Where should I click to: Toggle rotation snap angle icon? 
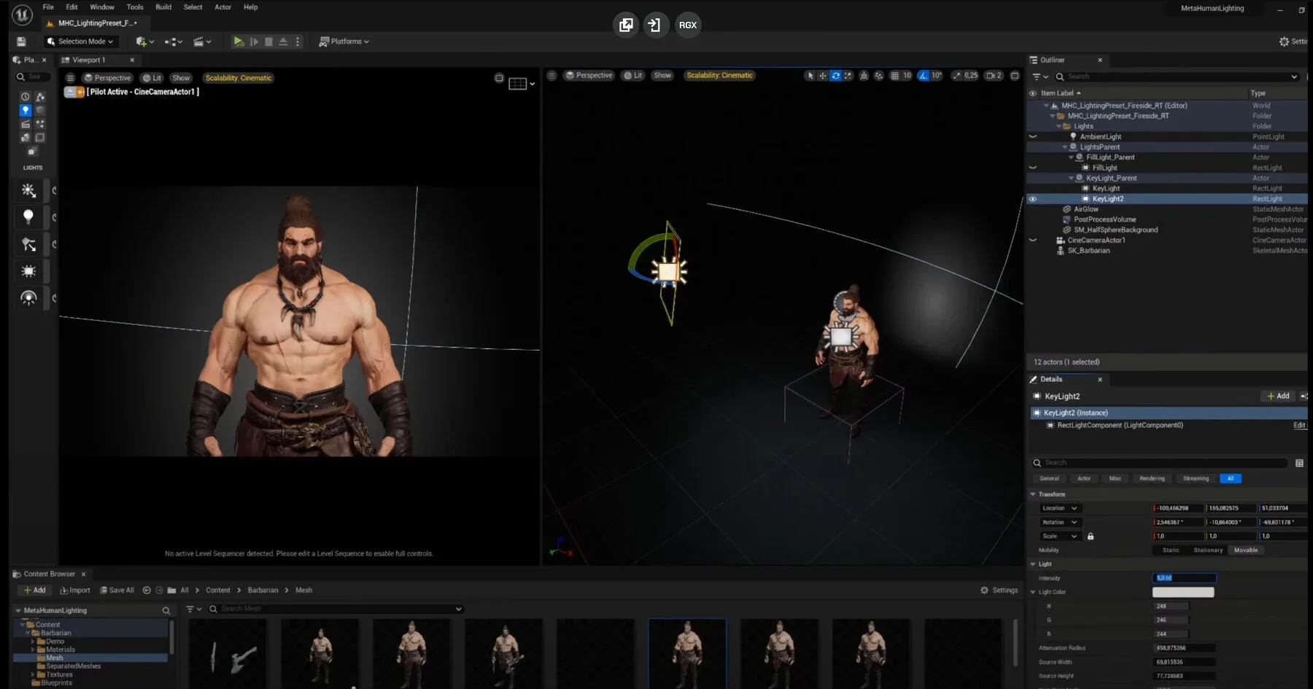[x=923, y=75]
